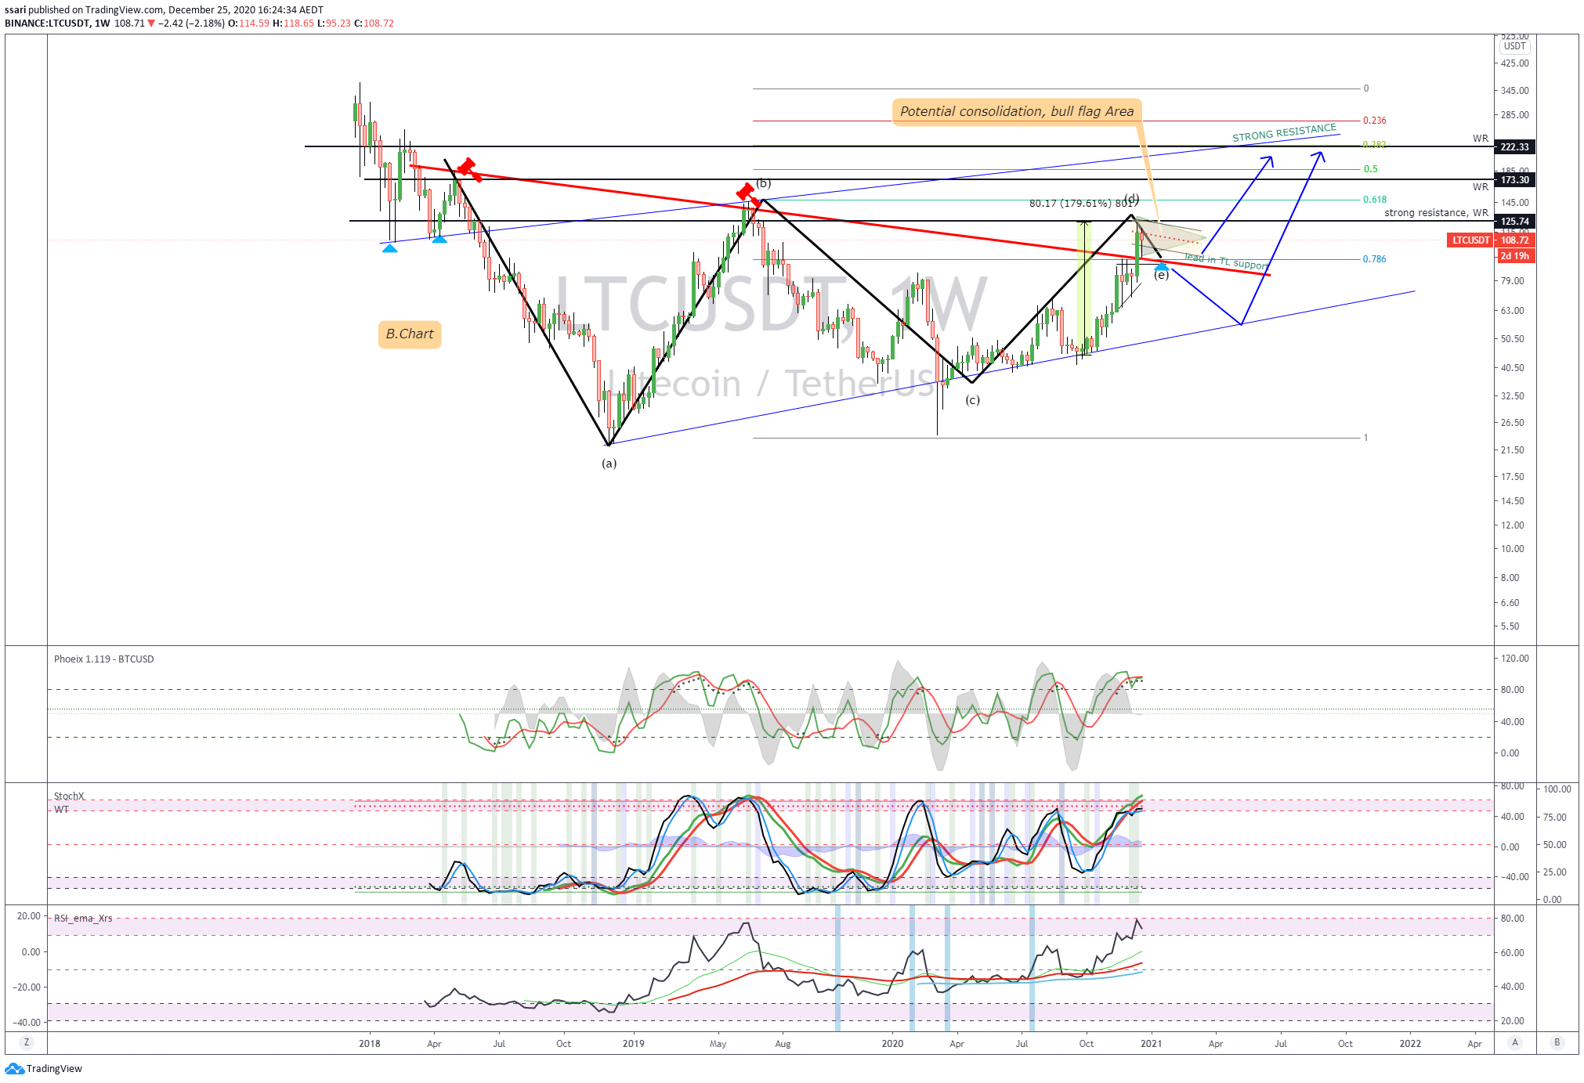Image resolution: width=1584 pixels, height=1083 pixels.
Task: Select the 'STRONG RESISTANCE' green text
Action: pyautogui.click(x=1284, y=133)
